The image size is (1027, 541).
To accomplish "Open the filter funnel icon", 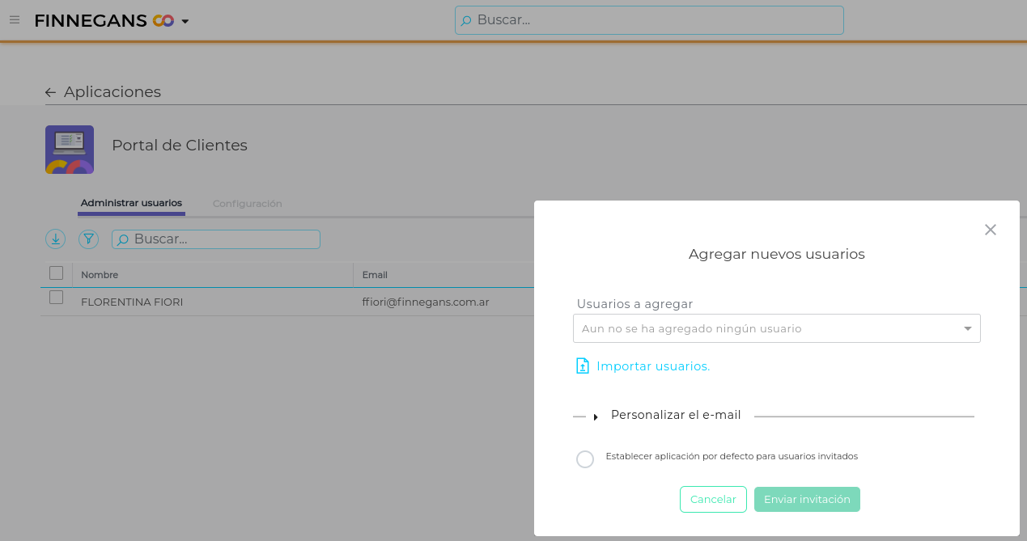I will click(88, 239).
